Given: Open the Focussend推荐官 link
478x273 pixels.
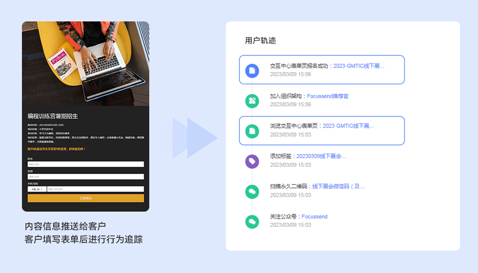Looking at the screenshot, I should [328, 96].
